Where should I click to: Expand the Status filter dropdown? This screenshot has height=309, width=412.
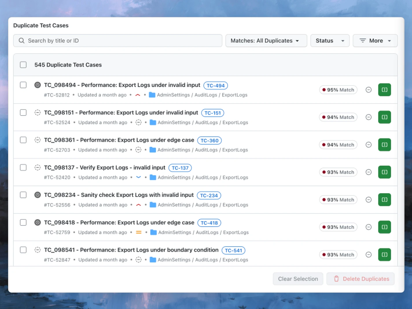point(330,41)
